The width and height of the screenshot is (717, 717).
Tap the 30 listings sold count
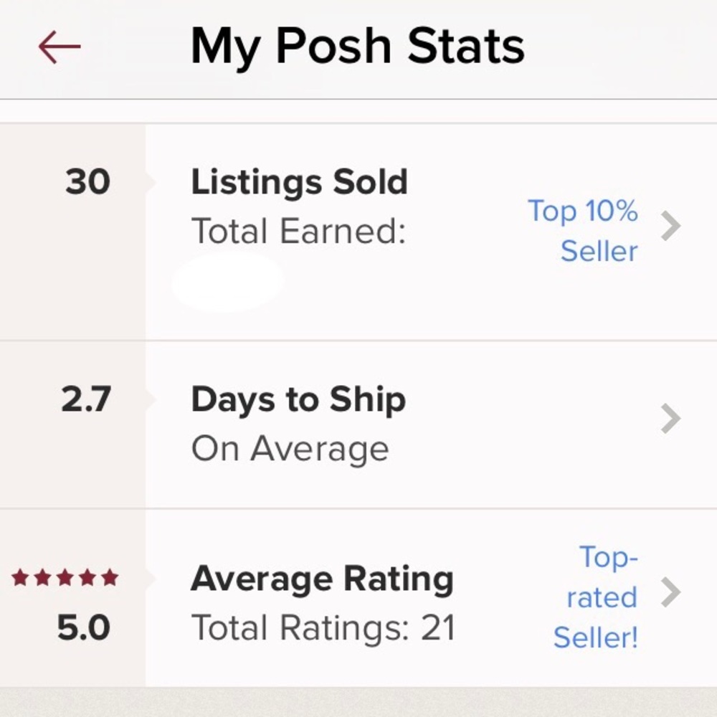pyautogui.click(x=87, y=181)
